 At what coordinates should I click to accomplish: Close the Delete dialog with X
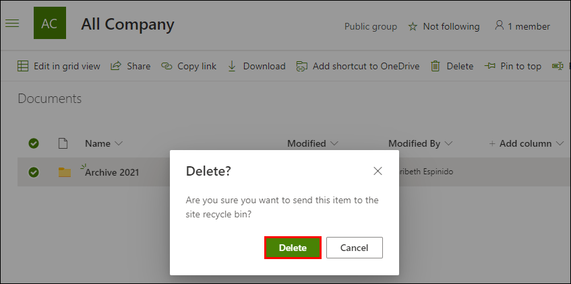(x=378, y=172)
